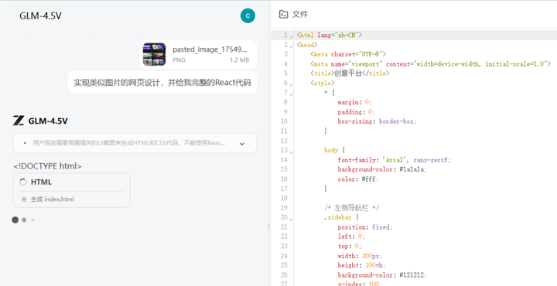Click line number 19 in the gutter
The width and height of the screenshot is (557, 286).
pyautogui.click(x=284, y=208)
